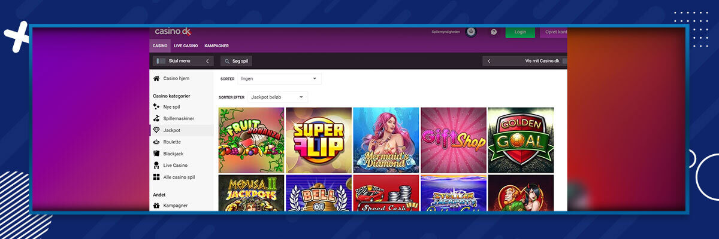Click the Spillemaskiner cherries icon
This screenshot has width=719, height=239.
coord(156,118)
